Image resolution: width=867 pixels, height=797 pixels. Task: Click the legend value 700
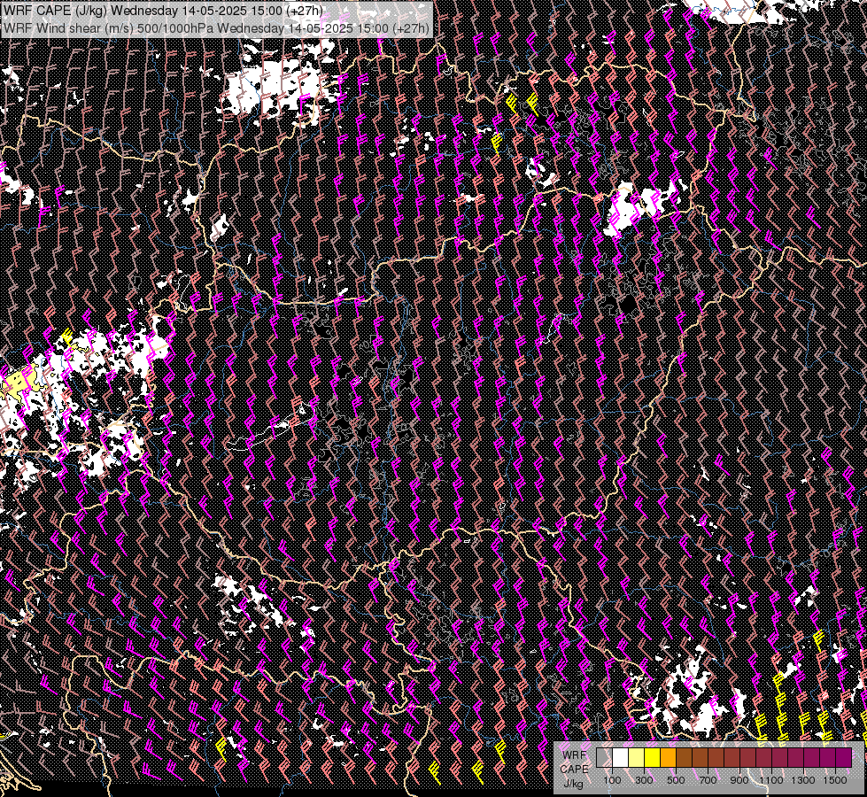708,780
